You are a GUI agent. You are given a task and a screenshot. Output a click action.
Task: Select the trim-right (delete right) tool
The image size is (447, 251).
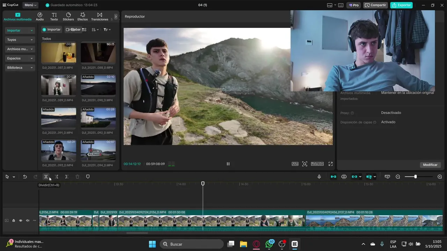tap(67, 177)
